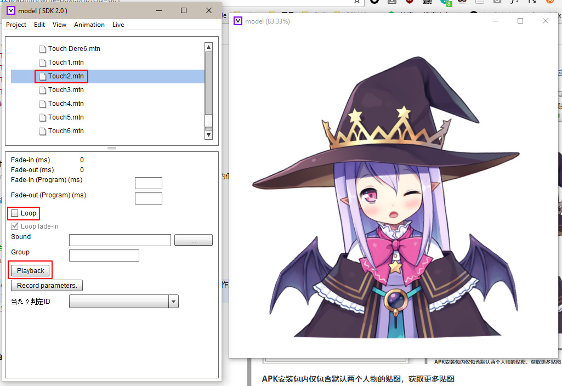562x386 pixels.
Task: Click the Record parameters button
Action: click(47, 285)
